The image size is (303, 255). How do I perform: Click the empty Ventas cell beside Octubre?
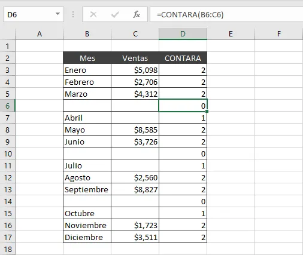coord(135,213)
